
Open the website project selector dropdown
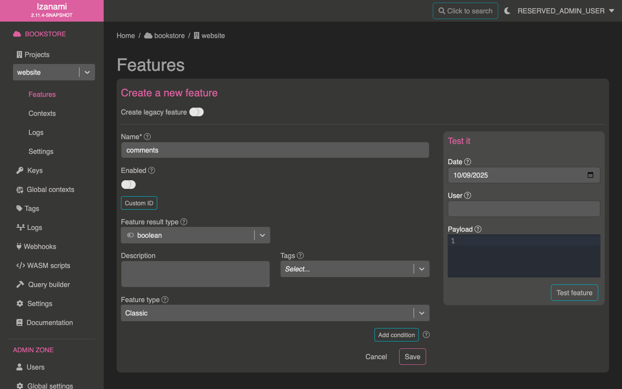click(87, 72)
